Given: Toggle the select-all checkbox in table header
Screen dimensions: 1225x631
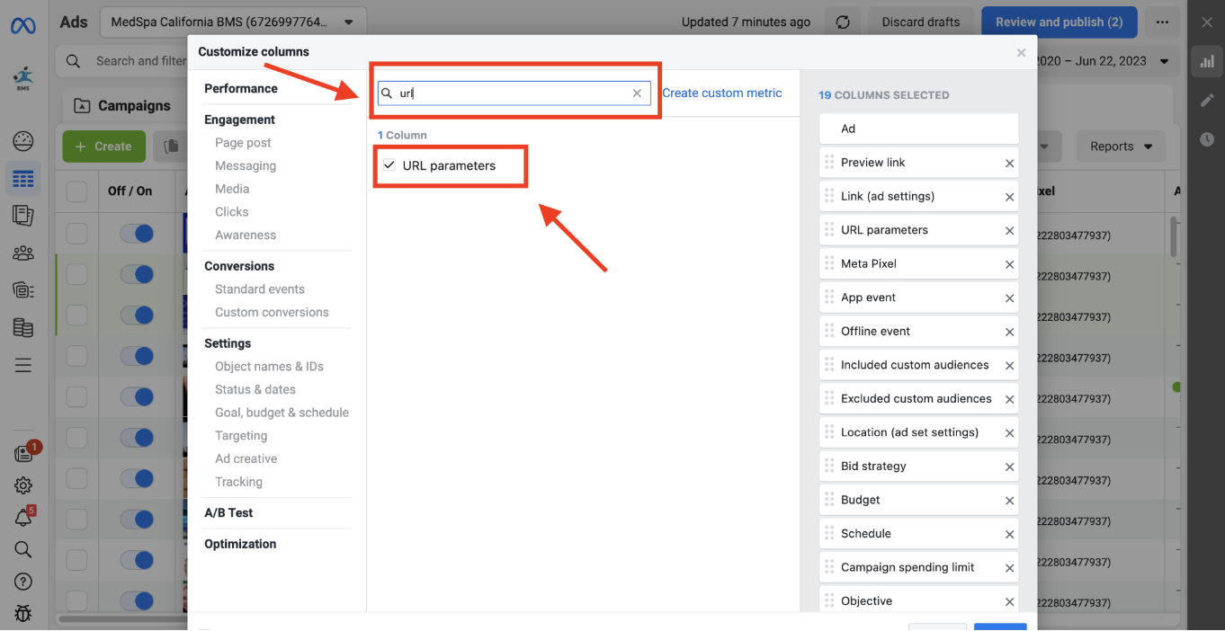Looking at the screenshot, I should pos(77,191).
